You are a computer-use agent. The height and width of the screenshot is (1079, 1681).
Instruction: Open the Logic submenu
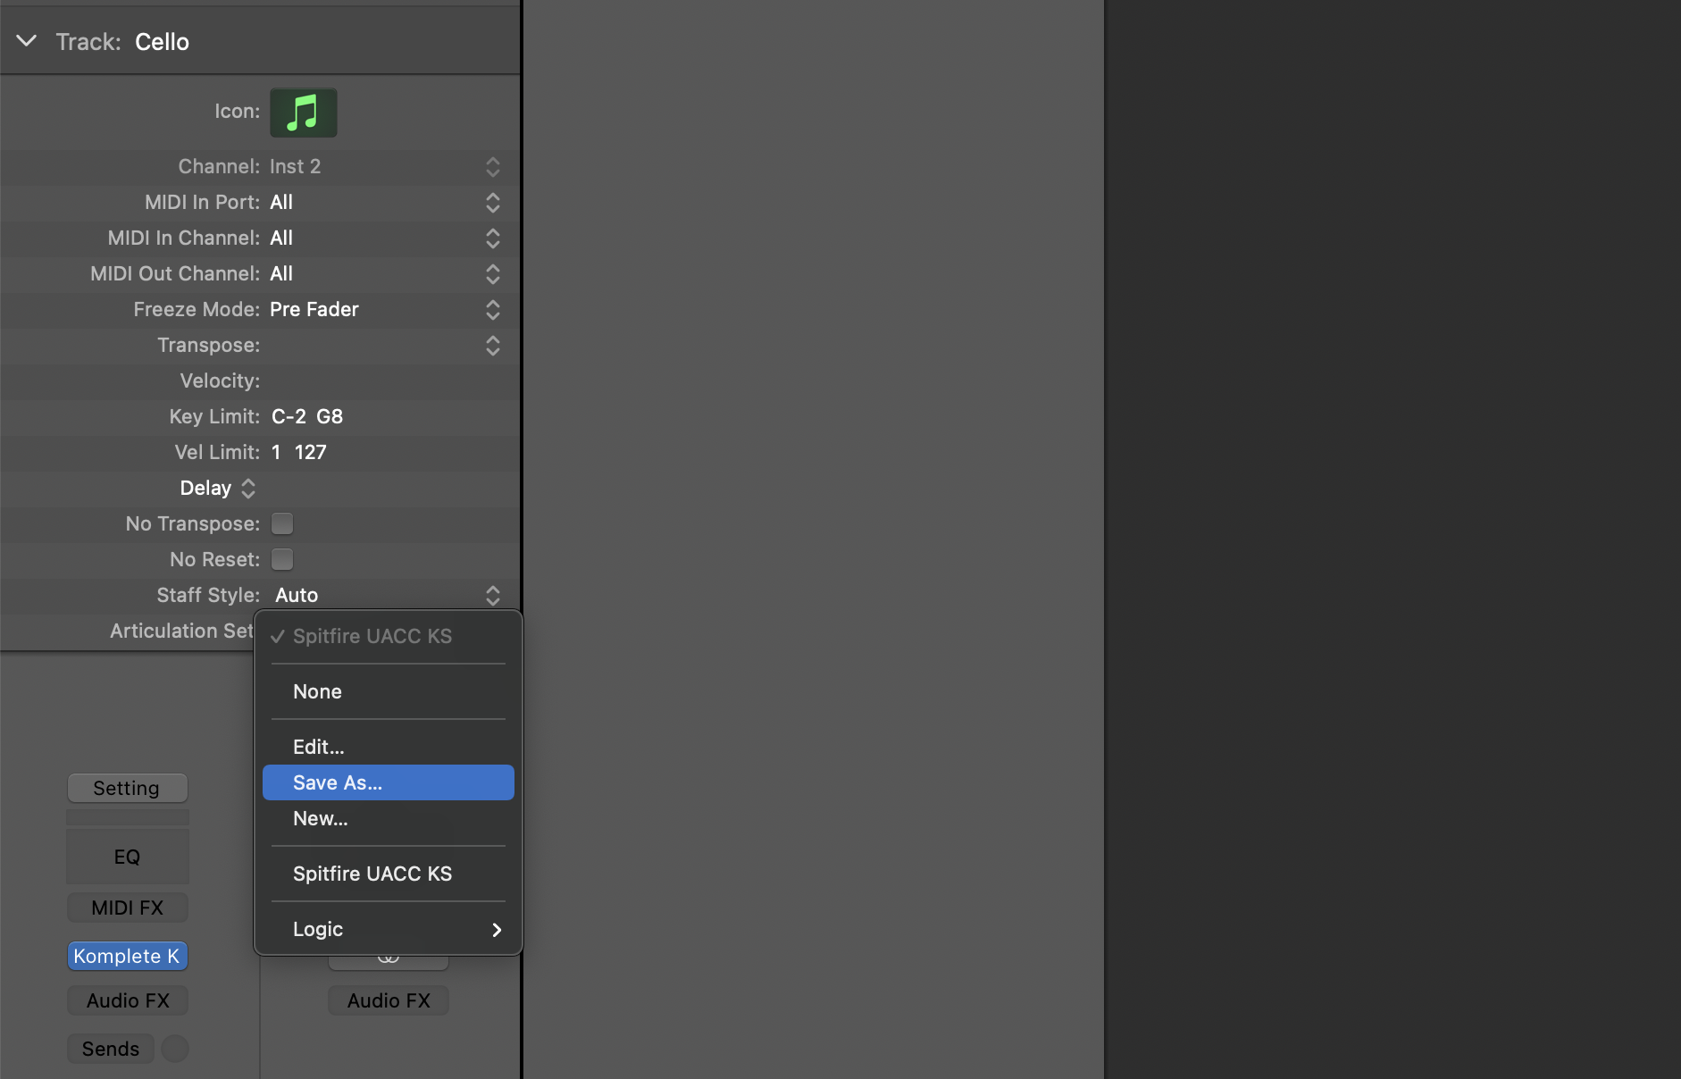[389, 929]
